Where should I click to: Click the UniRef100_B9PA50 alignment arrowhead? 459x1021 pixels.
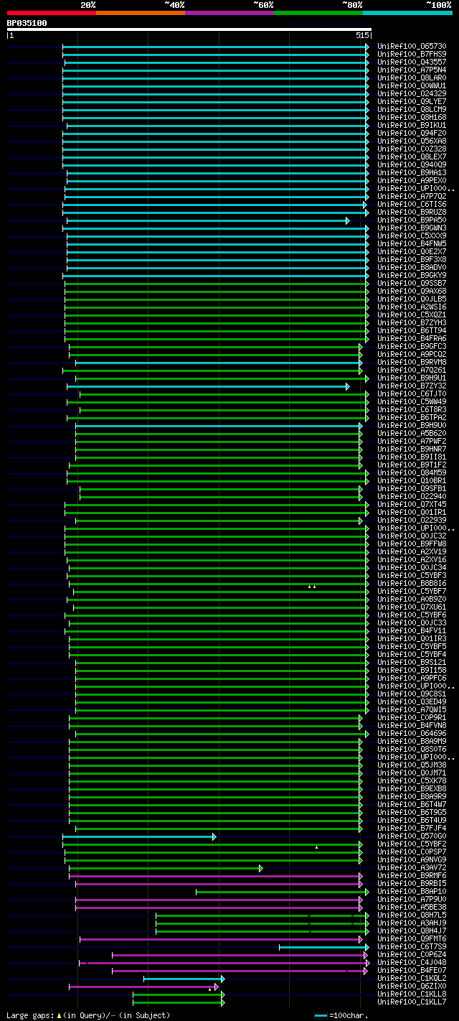pyautogui.click(x=348, y=220)
